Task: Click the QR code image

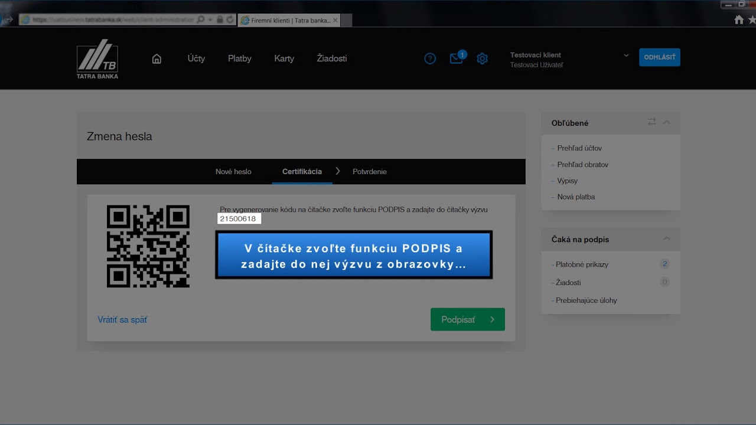Action: point(148,246)
